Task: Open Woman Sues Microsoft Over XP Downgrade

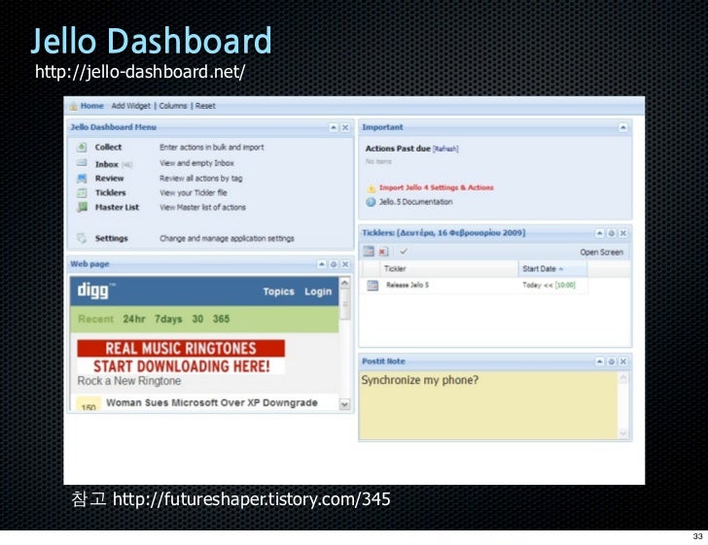Action: coord(212,403)
